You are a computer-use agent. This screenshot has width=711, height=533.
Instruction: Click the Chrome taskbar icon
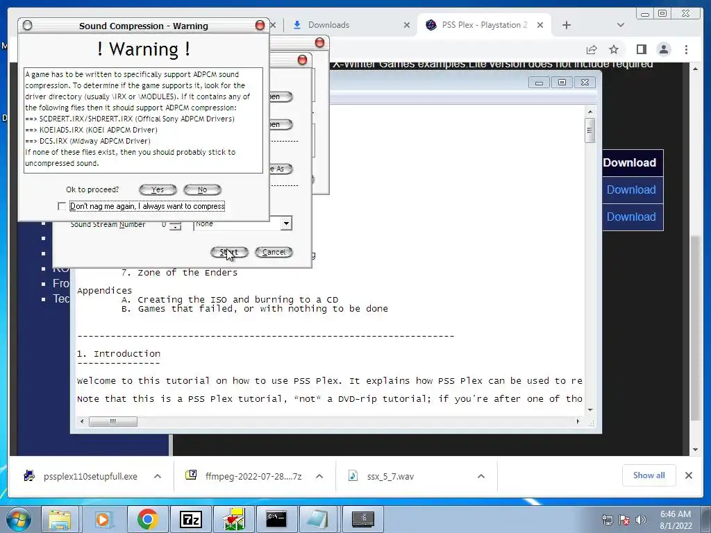pos(147,519)
